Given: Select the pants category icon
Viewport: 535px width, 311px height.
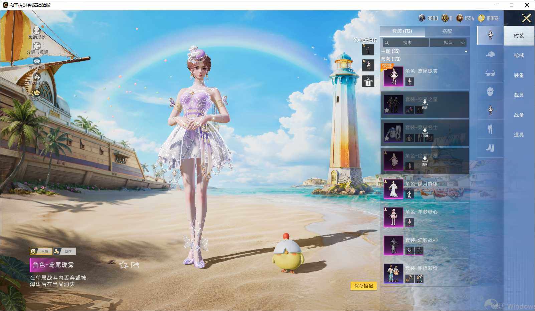Looking at the screenshot, I should [490, 129].
